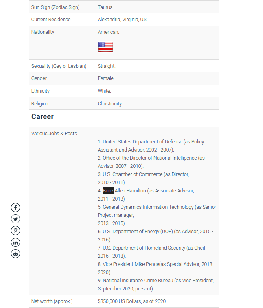263x308 pixels.
Task: Click the value Straight.
Action: click(x=107, y=66)
